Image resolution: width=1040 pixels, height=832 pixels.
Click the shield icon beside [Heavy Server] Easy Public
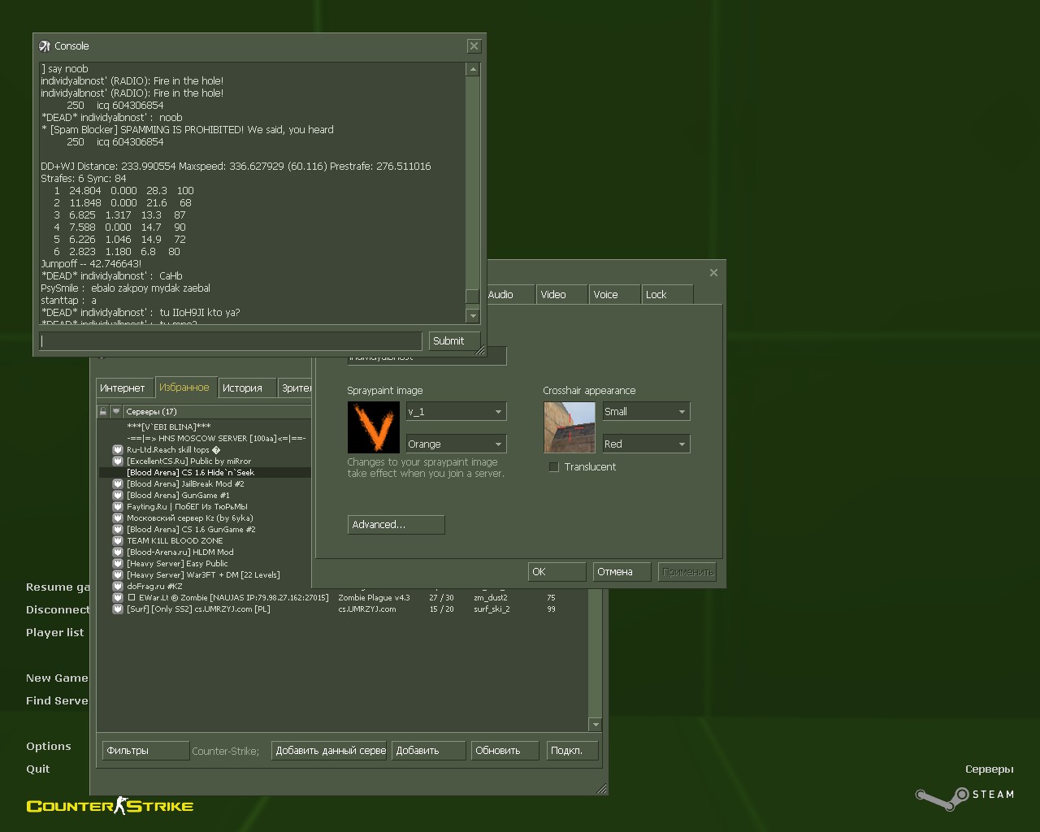click(x=118, y=564)
